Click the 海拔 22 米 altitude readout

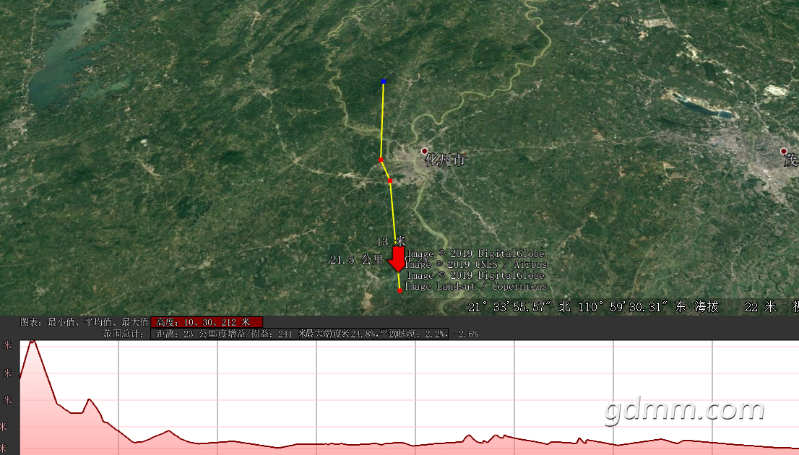pos(731,307)
